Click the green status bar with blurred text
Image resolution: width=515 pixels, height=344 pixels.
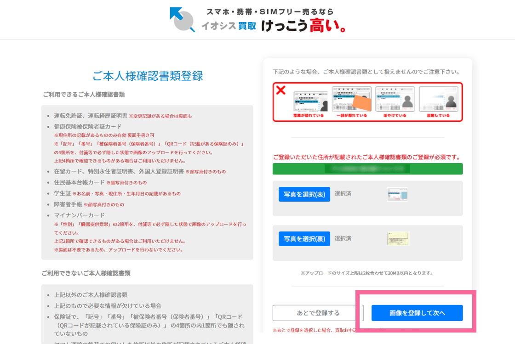pos(367,169)
